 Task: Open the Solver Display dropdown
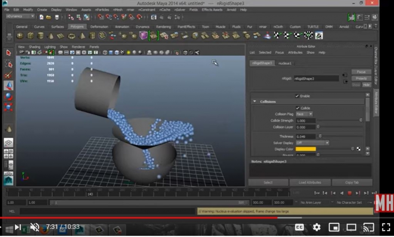click(312, 143)
